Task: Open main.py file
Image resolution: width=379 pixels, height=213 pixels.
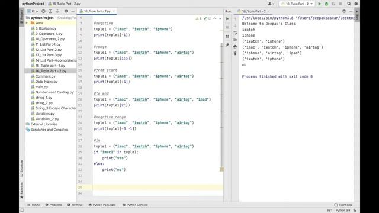Action: (x=41, y=87)
